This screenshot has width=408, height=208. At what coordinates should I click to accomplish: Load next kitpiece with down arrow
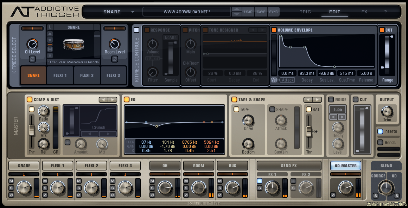click(x=50, y=40)
